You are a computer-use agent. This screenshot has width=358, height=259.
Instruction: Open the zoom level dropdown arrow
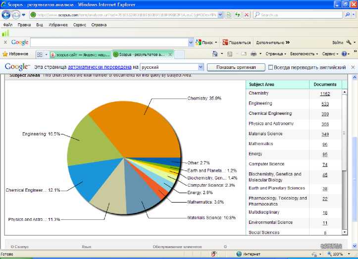coord(349,254)
